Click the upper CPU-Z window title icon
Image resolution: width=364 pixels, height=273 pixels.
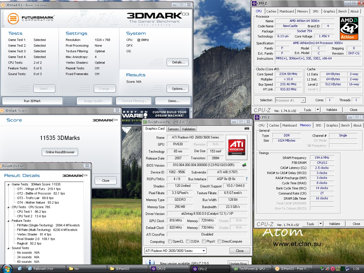coord(254,3)
